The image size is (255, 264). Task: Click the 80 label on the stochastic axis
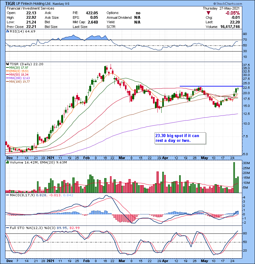click(245, 233)
